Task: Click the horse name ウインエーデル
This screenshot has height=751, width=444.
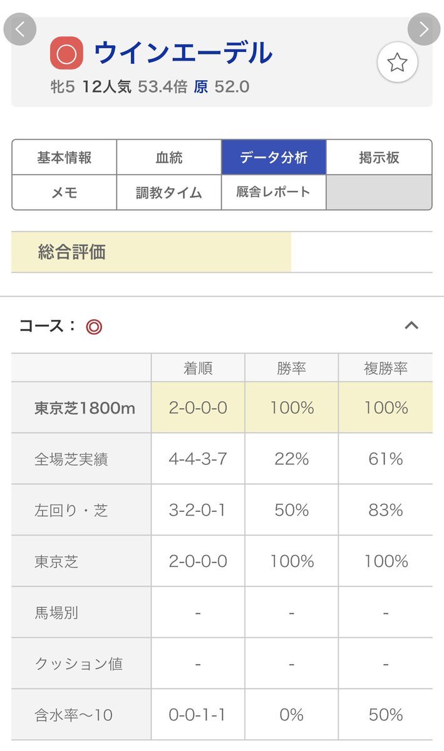Action: tap(183, 53)
